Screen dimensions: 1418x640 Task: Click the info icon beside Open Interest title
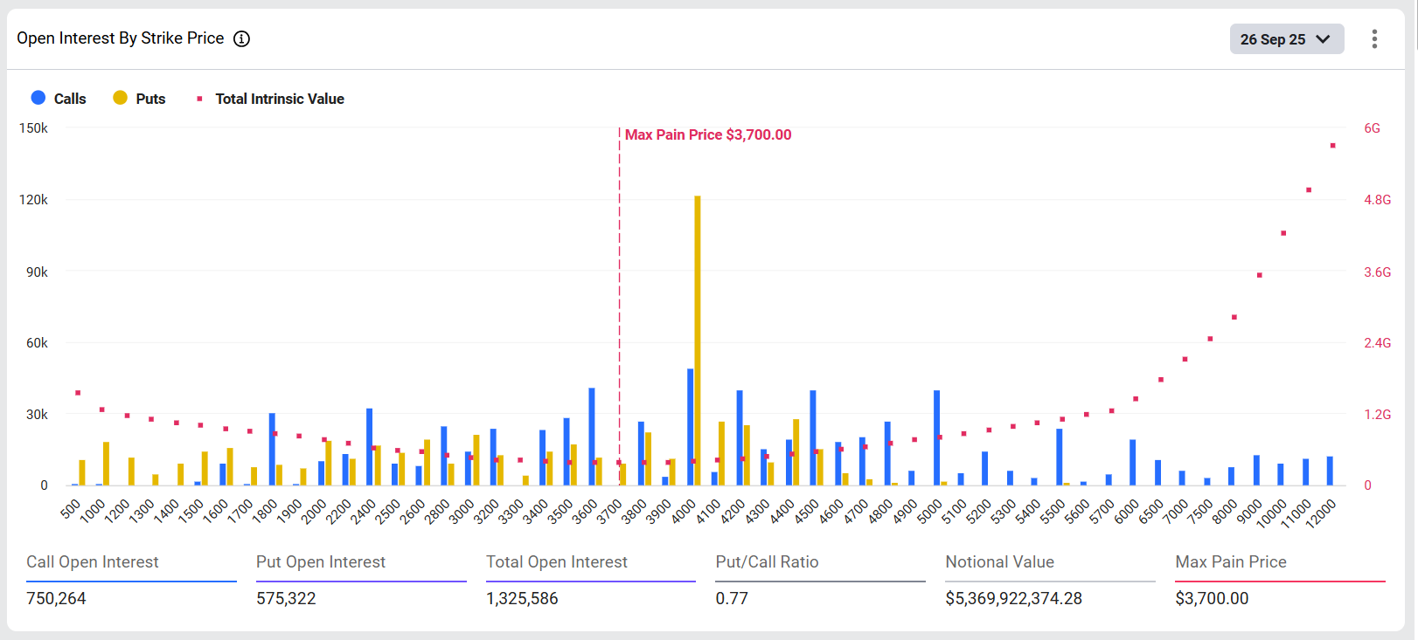241,38
